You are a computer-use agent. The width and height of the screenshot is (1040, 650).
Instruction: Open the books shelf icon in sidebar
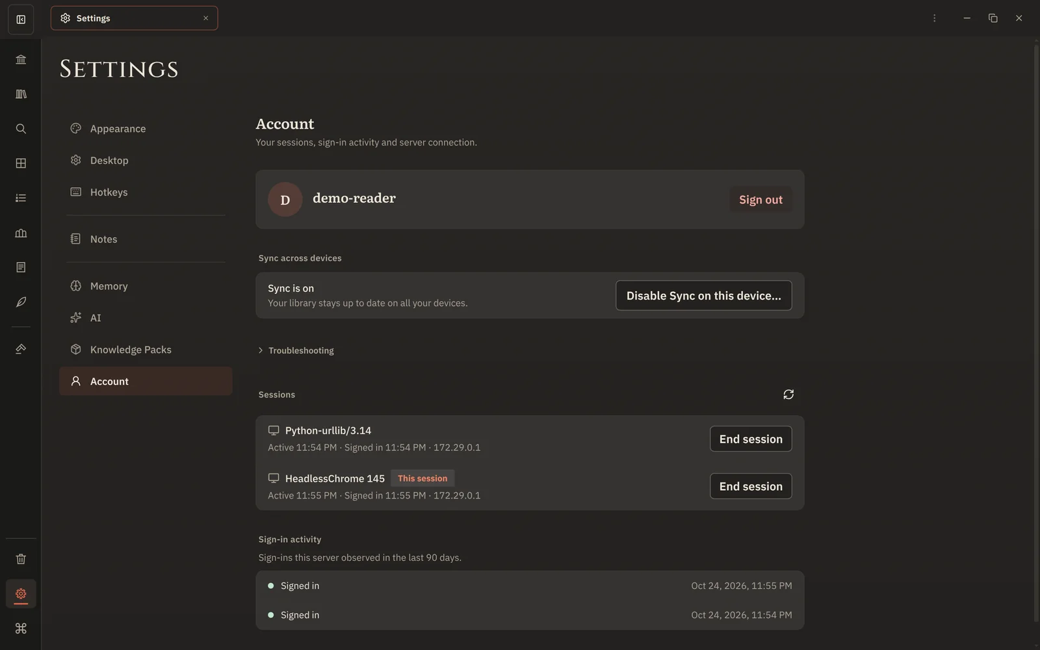coord(21,94)
